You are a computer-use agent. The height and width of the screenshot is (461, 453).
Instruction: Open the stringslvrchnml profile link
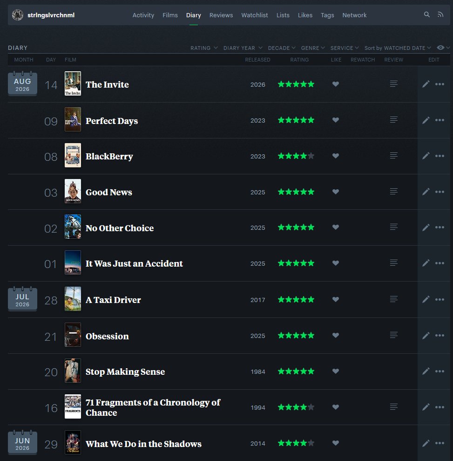[x=51, y=15]
